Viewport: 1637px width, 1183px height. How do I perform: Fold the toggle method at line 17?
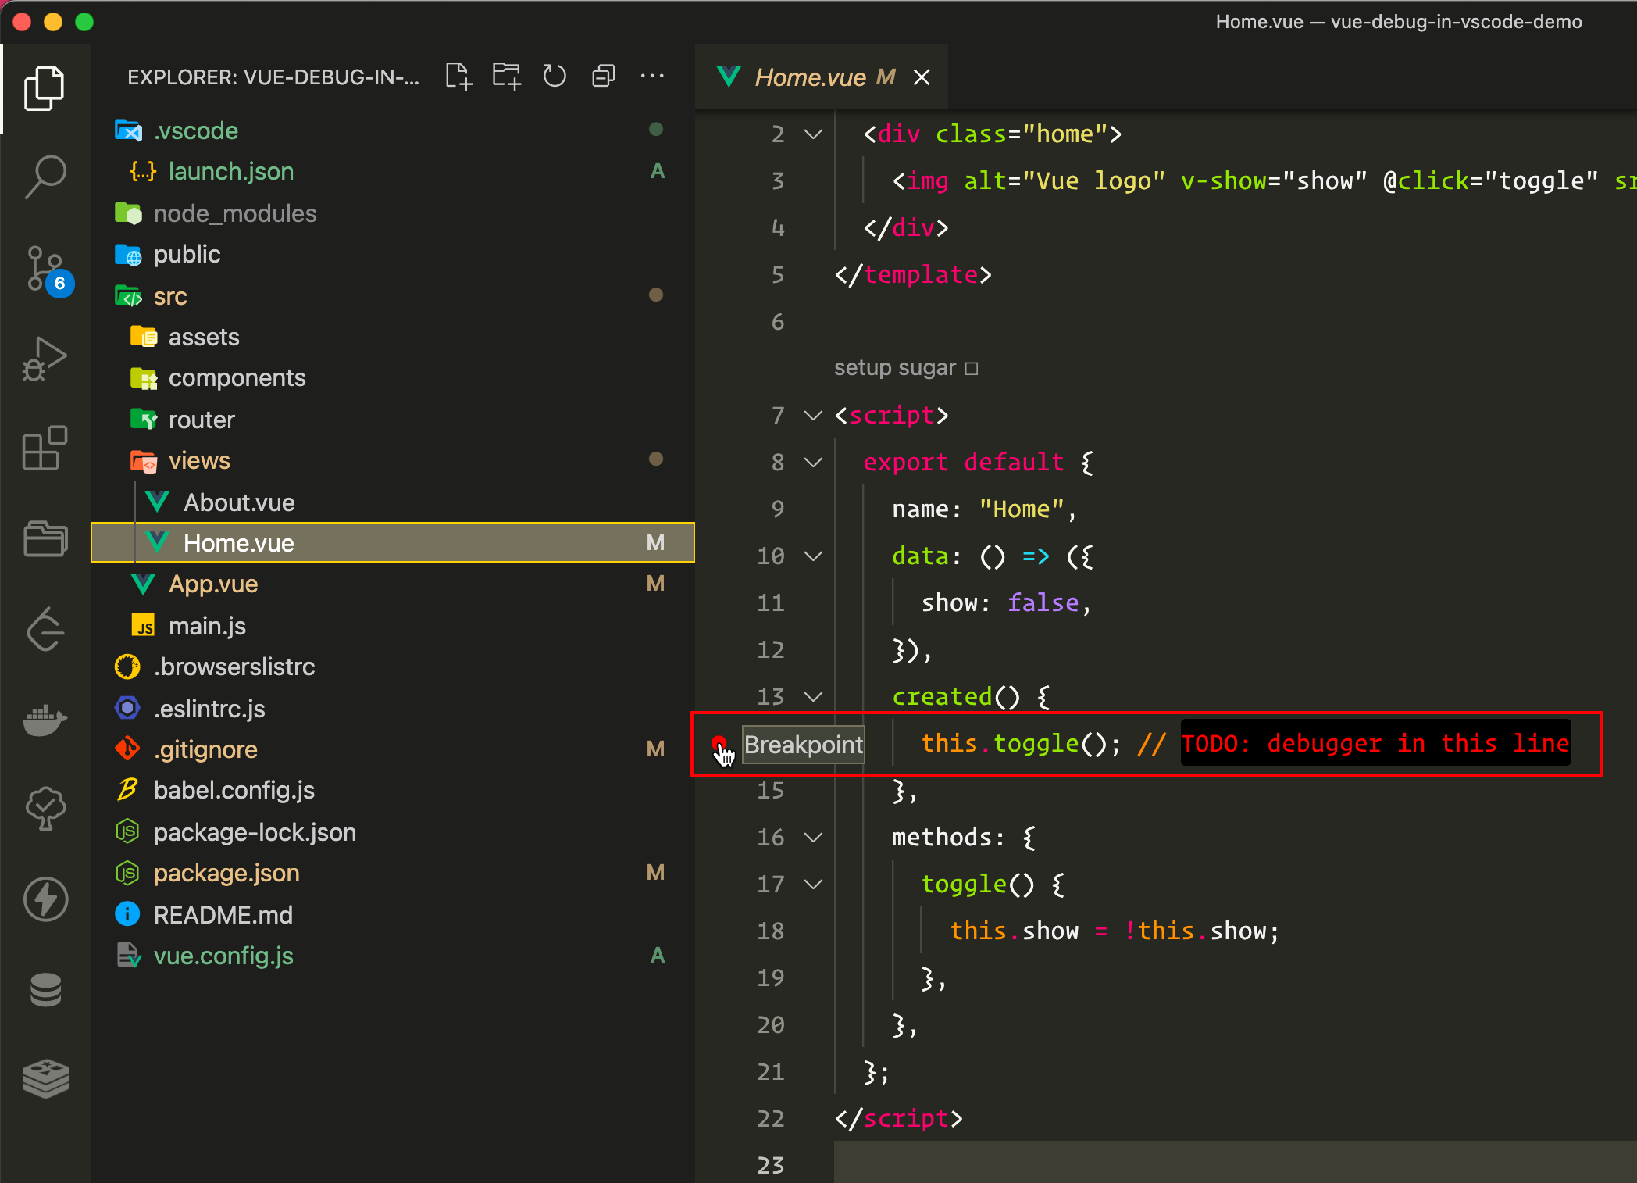[813, 885]
